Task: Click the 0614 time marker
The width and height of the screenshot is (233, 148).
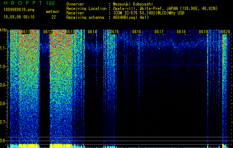Action: pyautogui.click(x=92, y=32)
